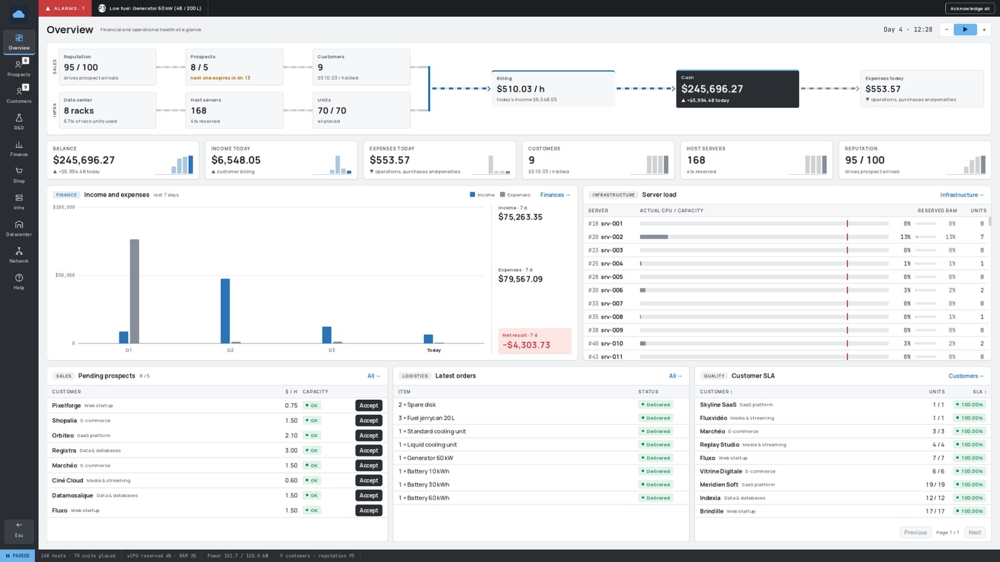Open the Shop cart icon
The image size is (1000, 562).
point(19,175)
